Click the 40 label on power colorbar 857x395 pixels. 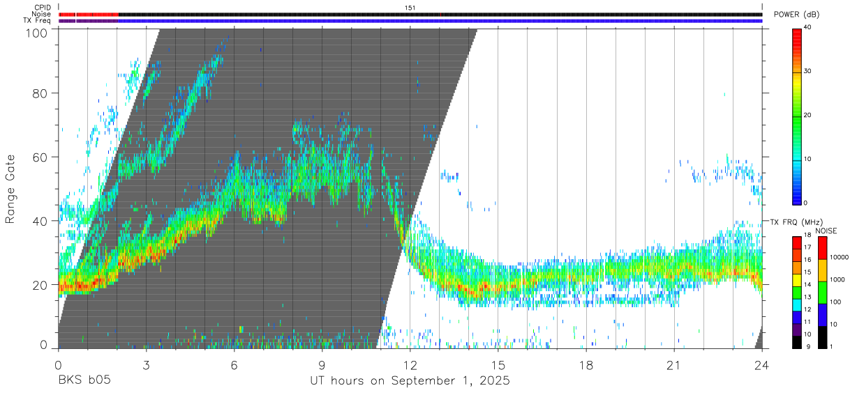click(807, 28)
